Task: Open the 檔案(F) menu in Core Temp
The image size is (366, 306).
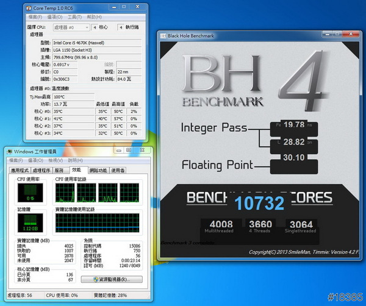Action: (35, 17)
